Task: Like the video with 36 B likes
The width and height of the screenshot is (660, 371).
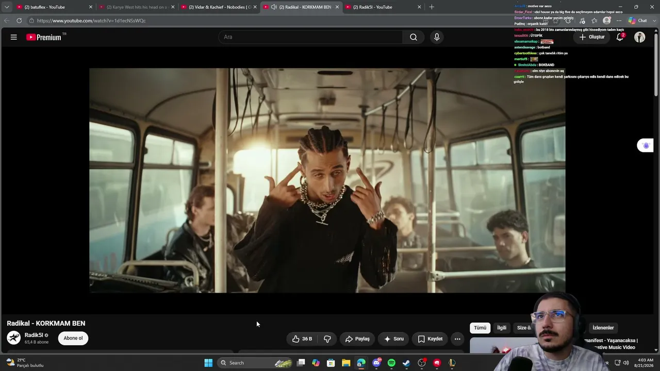Action: coord(302,339)
